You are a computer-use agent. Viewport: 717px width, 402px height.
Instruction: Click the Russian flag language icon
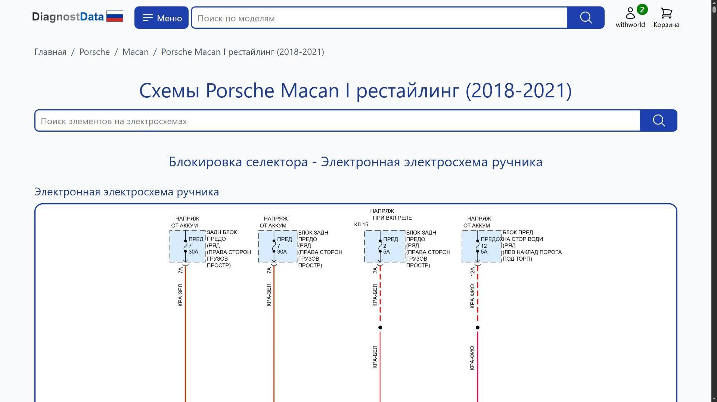tap(115, 16)
